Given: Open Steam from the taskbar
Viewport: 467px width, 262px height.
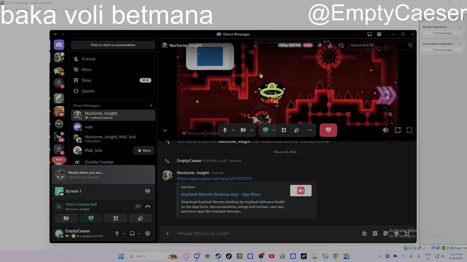Looking at the screenshot, I should 218,256.
